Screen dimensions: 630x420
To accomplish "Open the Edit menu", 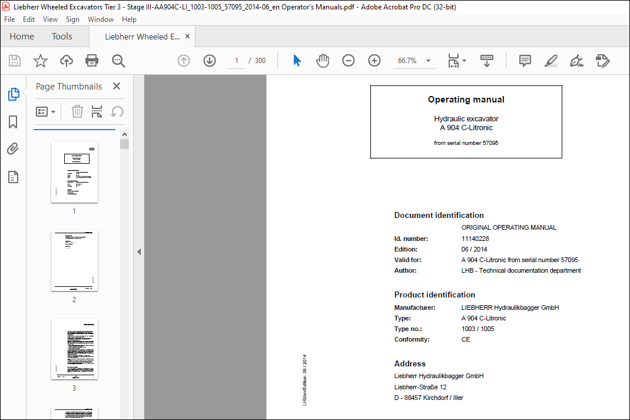I will pyautogui.click(x=28, y=19).
